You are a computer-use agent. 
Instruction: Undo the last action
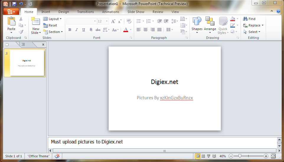click(21, 4)
